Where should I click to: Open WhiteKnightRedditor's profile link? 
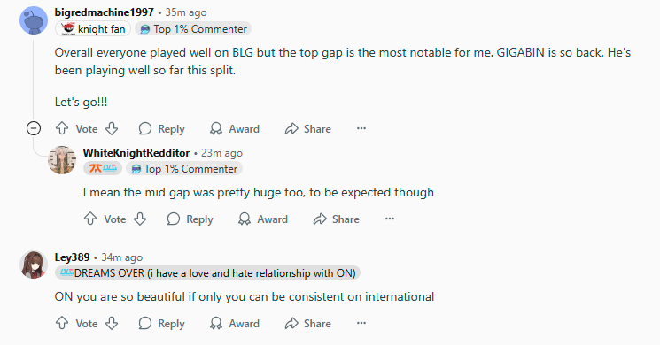(x=136, y=153)
